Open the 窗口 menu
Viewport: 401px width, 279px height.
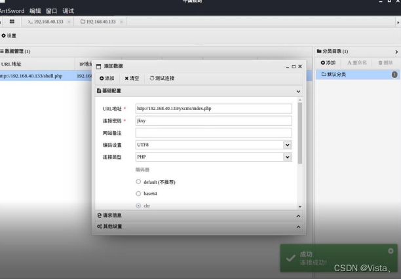pyautogui.click(x=51, y=11)
